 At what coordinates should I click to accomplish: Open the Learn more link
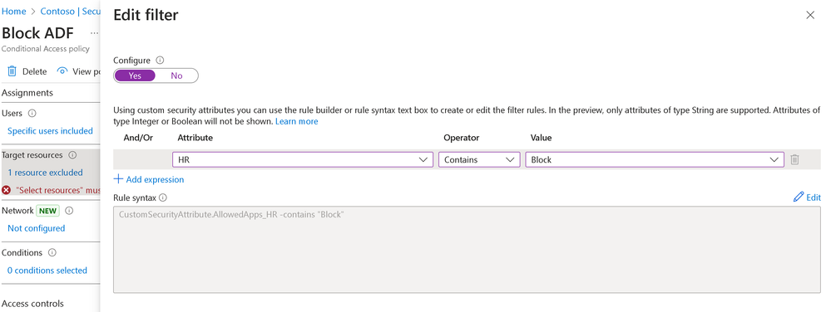(x=297, y=121)
